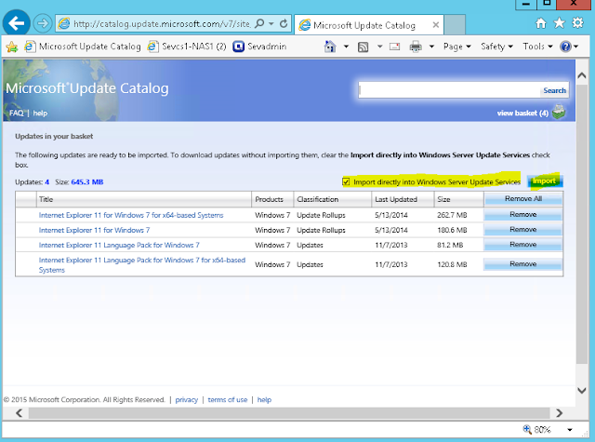
Task: Open the Tools menu dropdown
Action: point(537,47)
